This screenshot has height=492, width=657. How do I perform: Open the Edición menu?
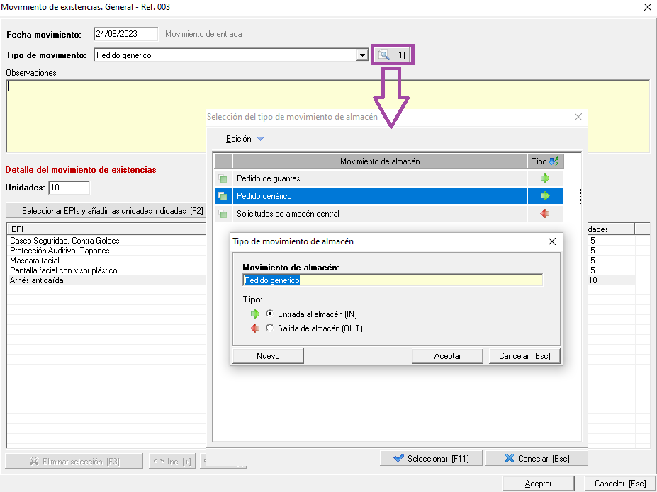238,139
